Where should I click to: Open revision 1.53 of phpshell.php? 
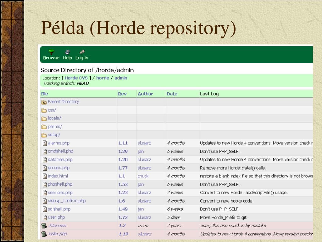pyautogui.click(x=123, y=184)
